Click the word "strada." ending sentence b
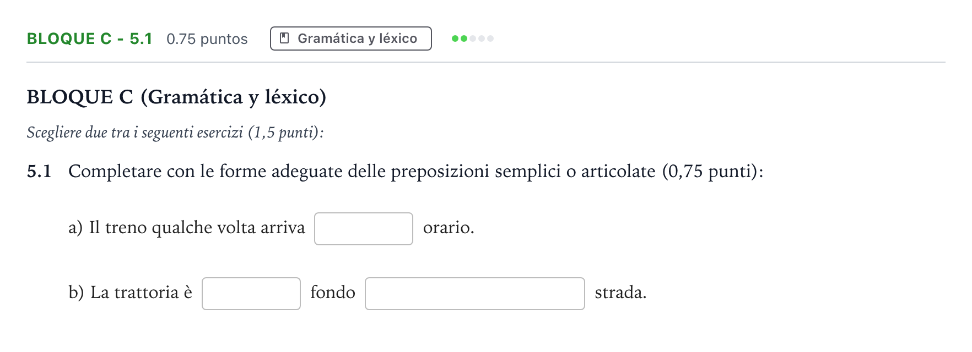The width and height of the screenshot is (972, 352). 620,292
